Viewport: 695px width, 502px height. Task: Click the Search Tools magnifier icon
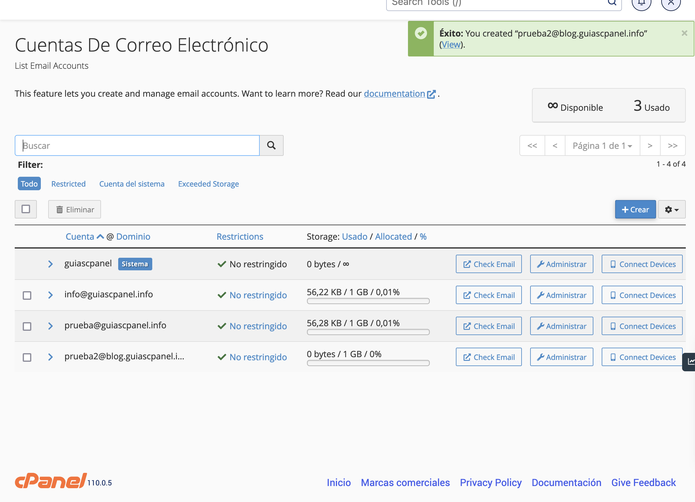(612, 2)
